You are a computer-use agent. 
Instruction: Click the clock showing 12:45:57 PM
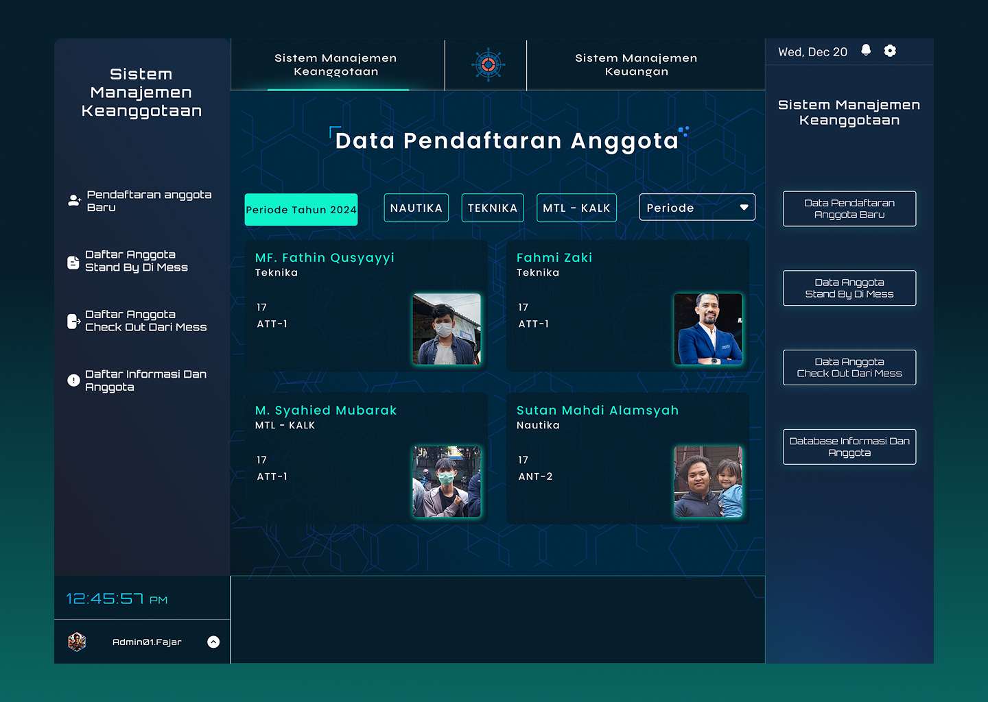click(x=117, y=599)
